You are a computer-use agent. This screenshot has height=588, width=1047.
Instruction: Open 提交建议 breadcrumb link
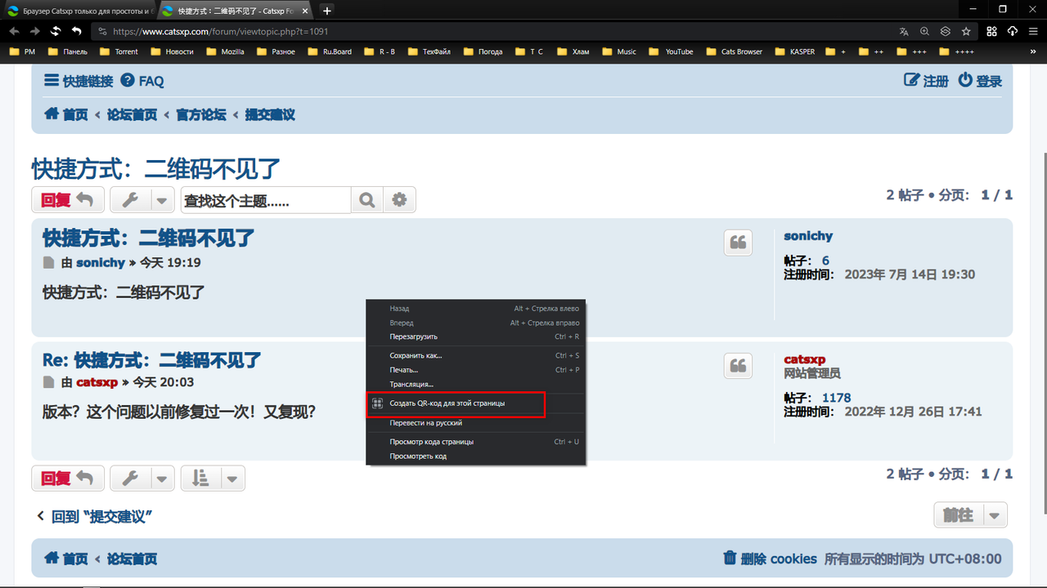(270, 114)
